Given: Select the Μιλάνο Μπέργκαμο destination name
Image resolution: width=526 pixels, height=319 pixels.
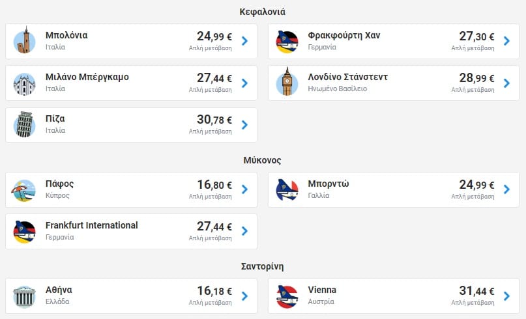Looking at the screenshot, I should 87,77.
